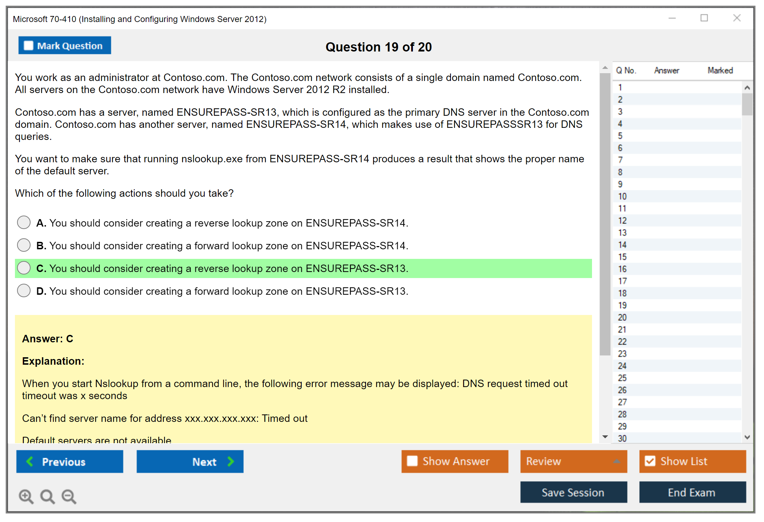Uncheck the Show List checkbox
The width and height of the screenshot is (764, 522).
650,461
